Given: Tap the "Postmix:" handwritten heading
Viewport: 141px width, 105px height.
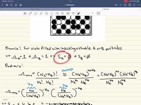Looking at the screenshot, I should tap(14, 66).
